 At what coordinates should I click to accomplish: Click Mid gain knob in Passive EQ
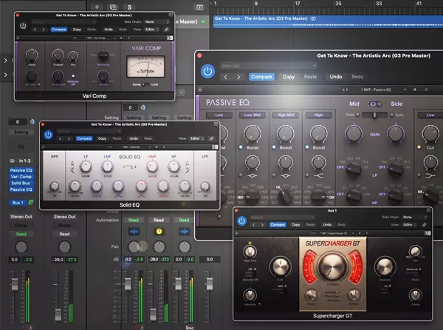(x=354, y=134)
